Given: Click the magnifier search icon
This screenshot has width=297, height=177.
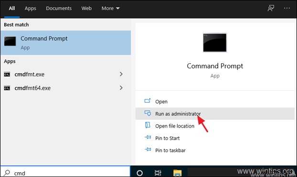Looking at the screenshot, I should pos(7,173).
